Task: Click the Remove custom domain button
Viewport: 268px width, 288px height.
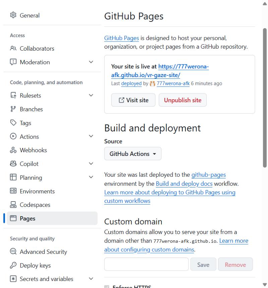Action: pos(235,264)
